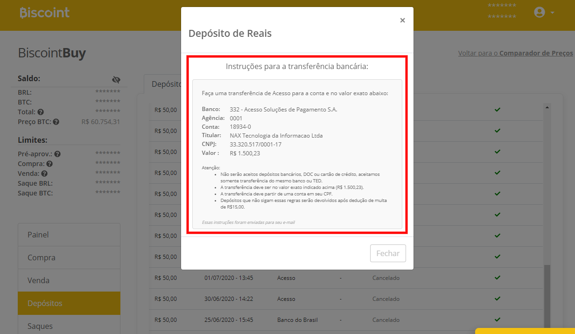
Task: Show help for Preço BTC
Action: pyautogui.click(x=56, y=122)
